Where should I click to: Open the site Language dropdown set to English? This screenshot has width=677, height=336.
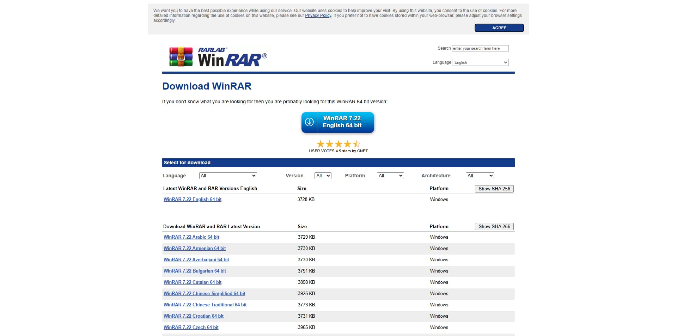[x=480, y=62]
